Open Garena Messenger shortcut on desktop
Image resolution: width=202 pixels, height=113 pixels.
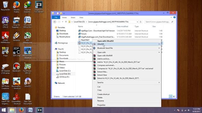16,99
